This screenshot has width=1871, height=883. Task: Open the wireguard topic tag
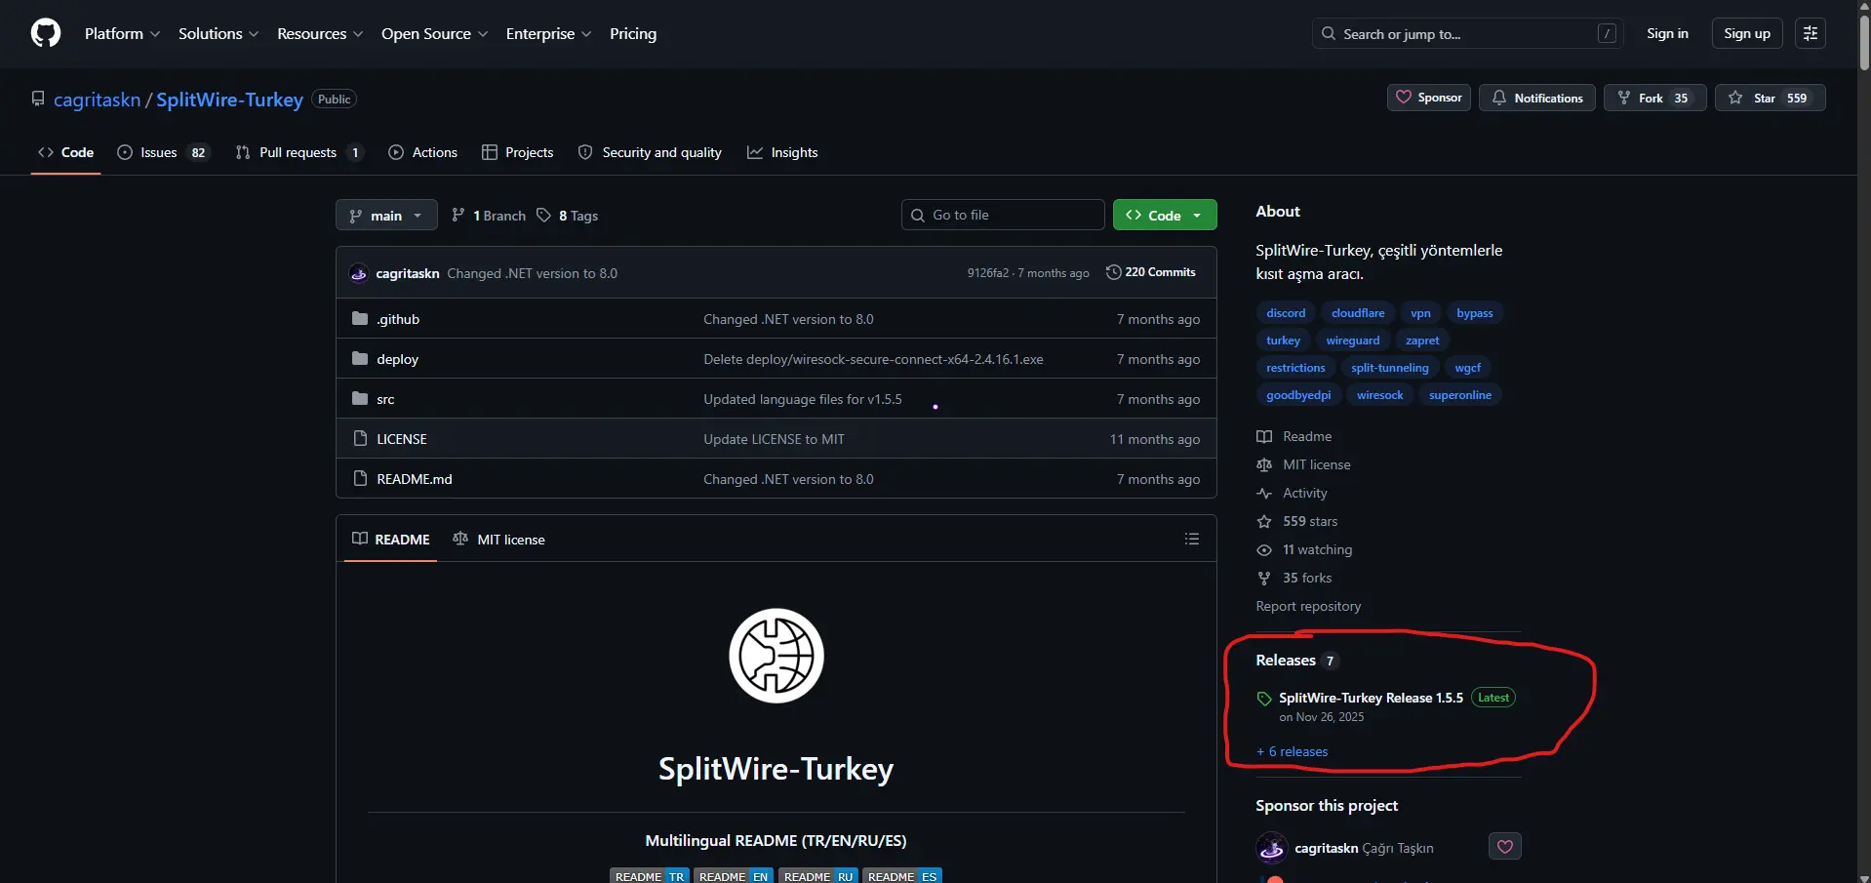(1352, 341)
